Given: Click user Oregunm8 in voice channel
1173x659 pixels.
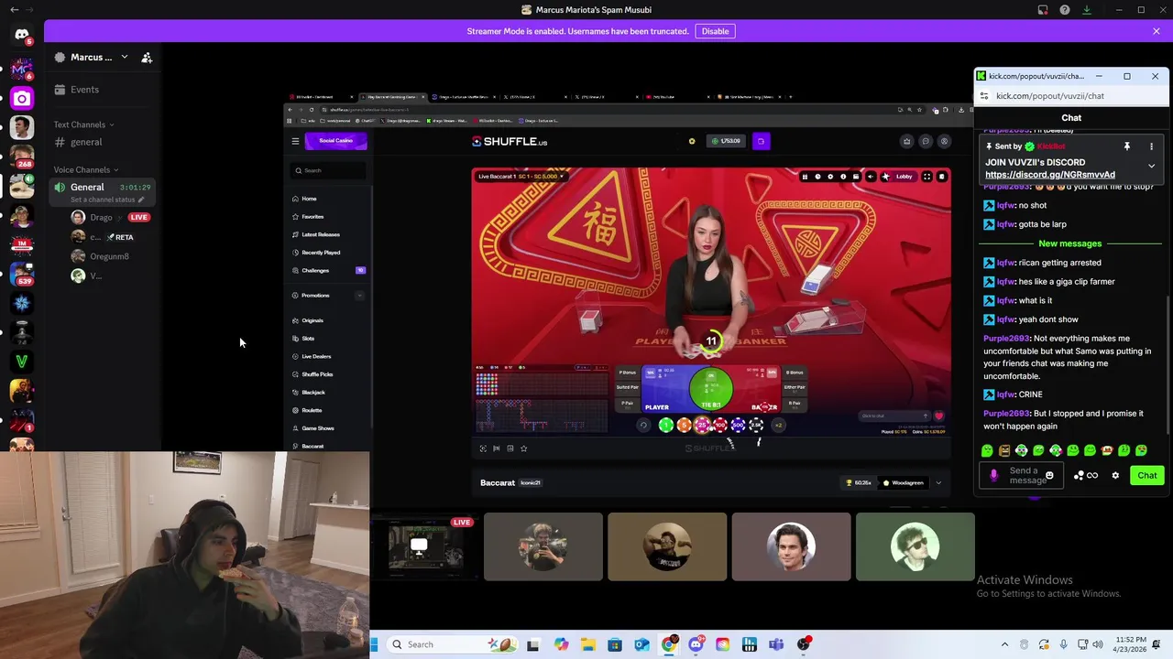Looking at the screenshot, I should [x=109, y=256].
